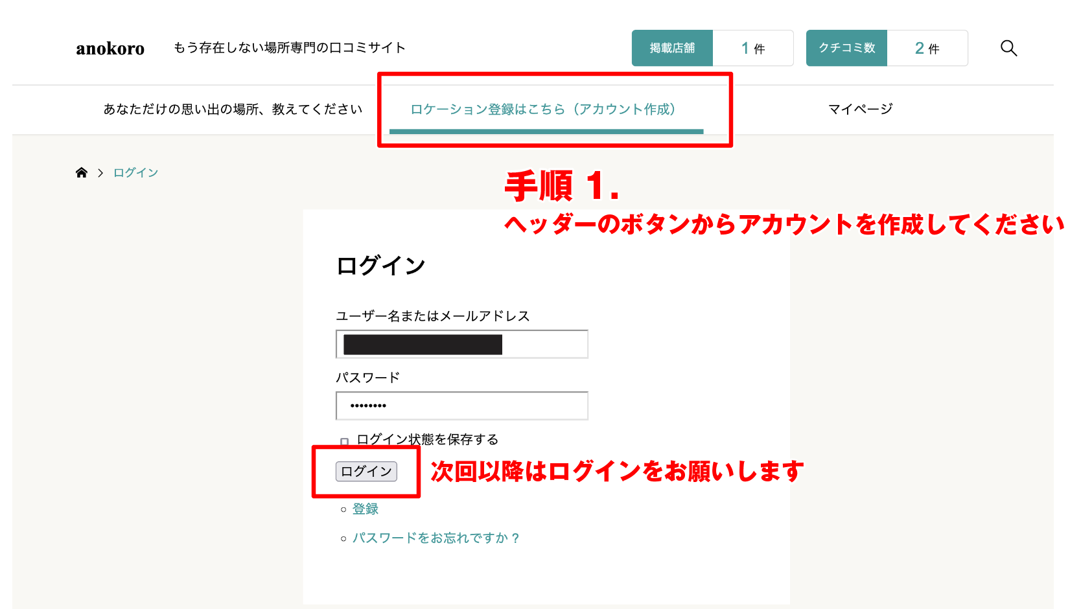Enable the ログイン状態を保存する checkbox
Image resolution: width=1081 pixels, height=609 pixels.
tap(345, 441)
